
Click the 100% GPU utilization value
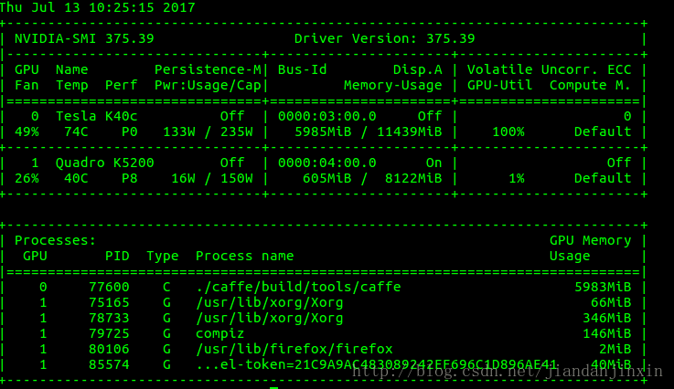pyautogui.click(x=508, y=131)
